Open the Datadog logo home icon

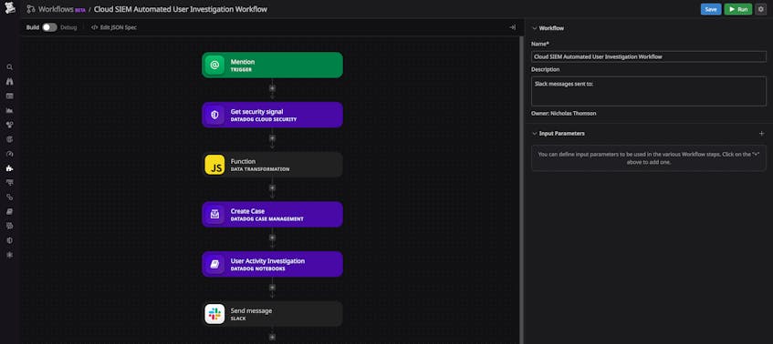9,9
